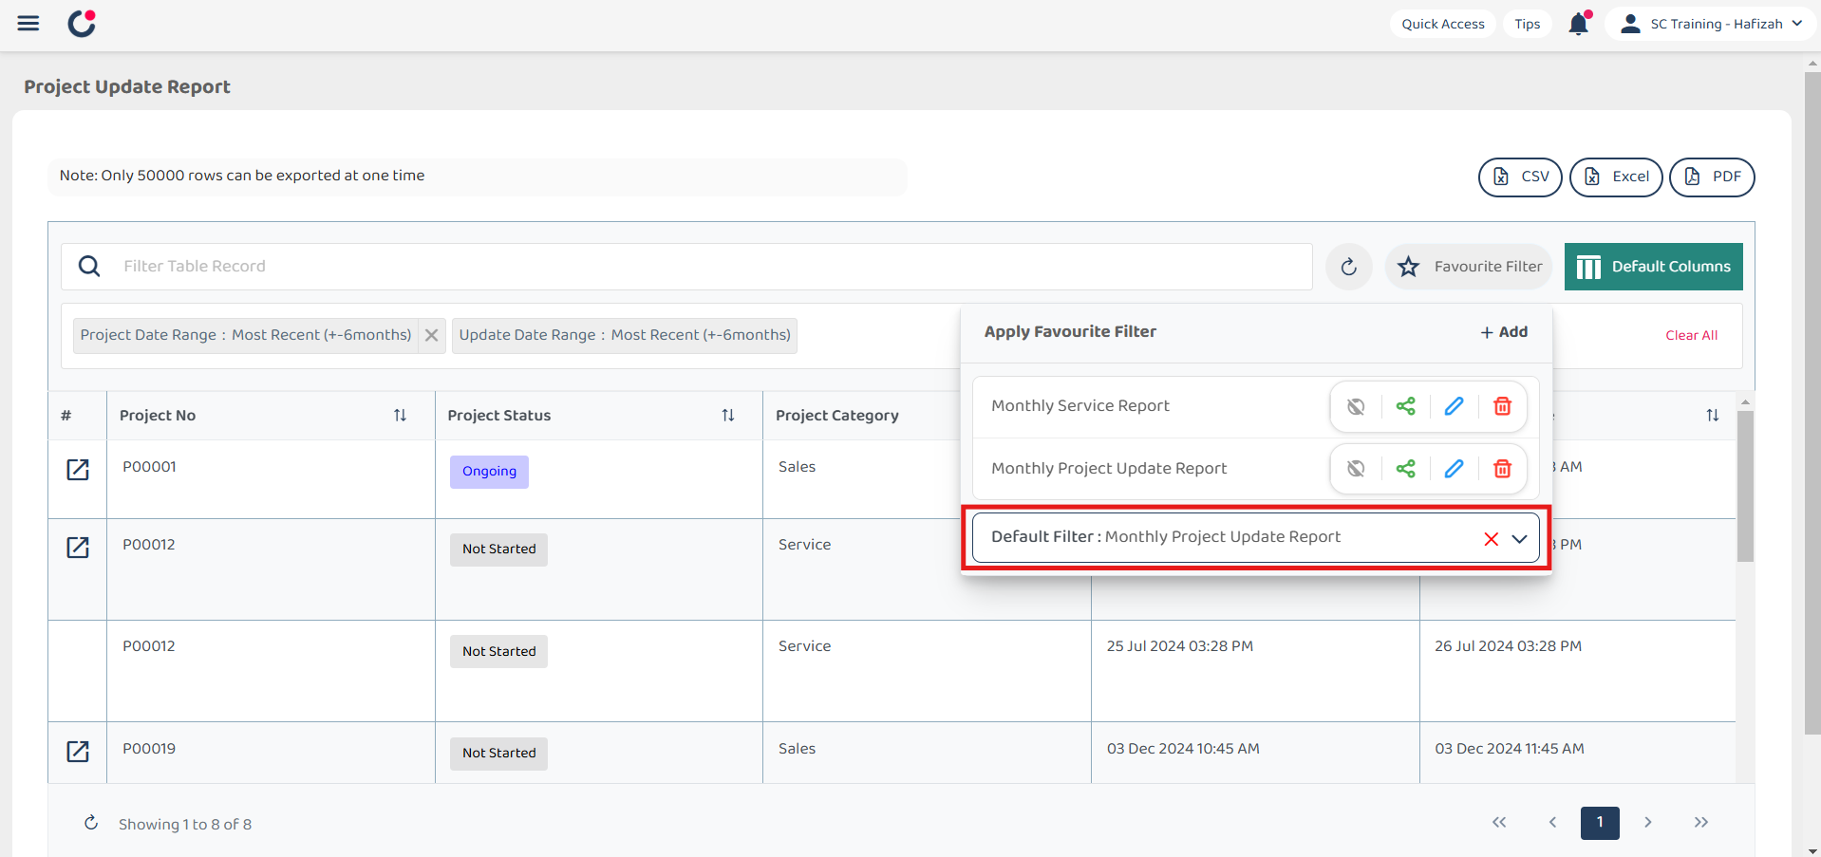This screenshot has width=1821, height=857.
Task: Sort by Project Status column
Action: (728, 416)
